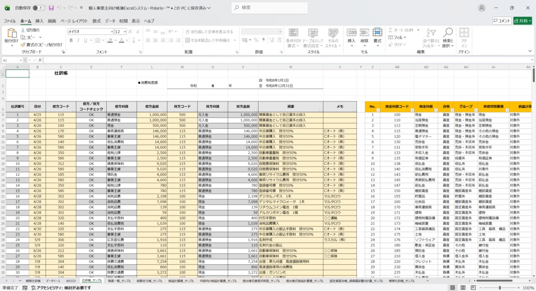
Task: Open Cell Styles (セルのスタイル)
Action: pyautogui.click(x=333, y=38)
